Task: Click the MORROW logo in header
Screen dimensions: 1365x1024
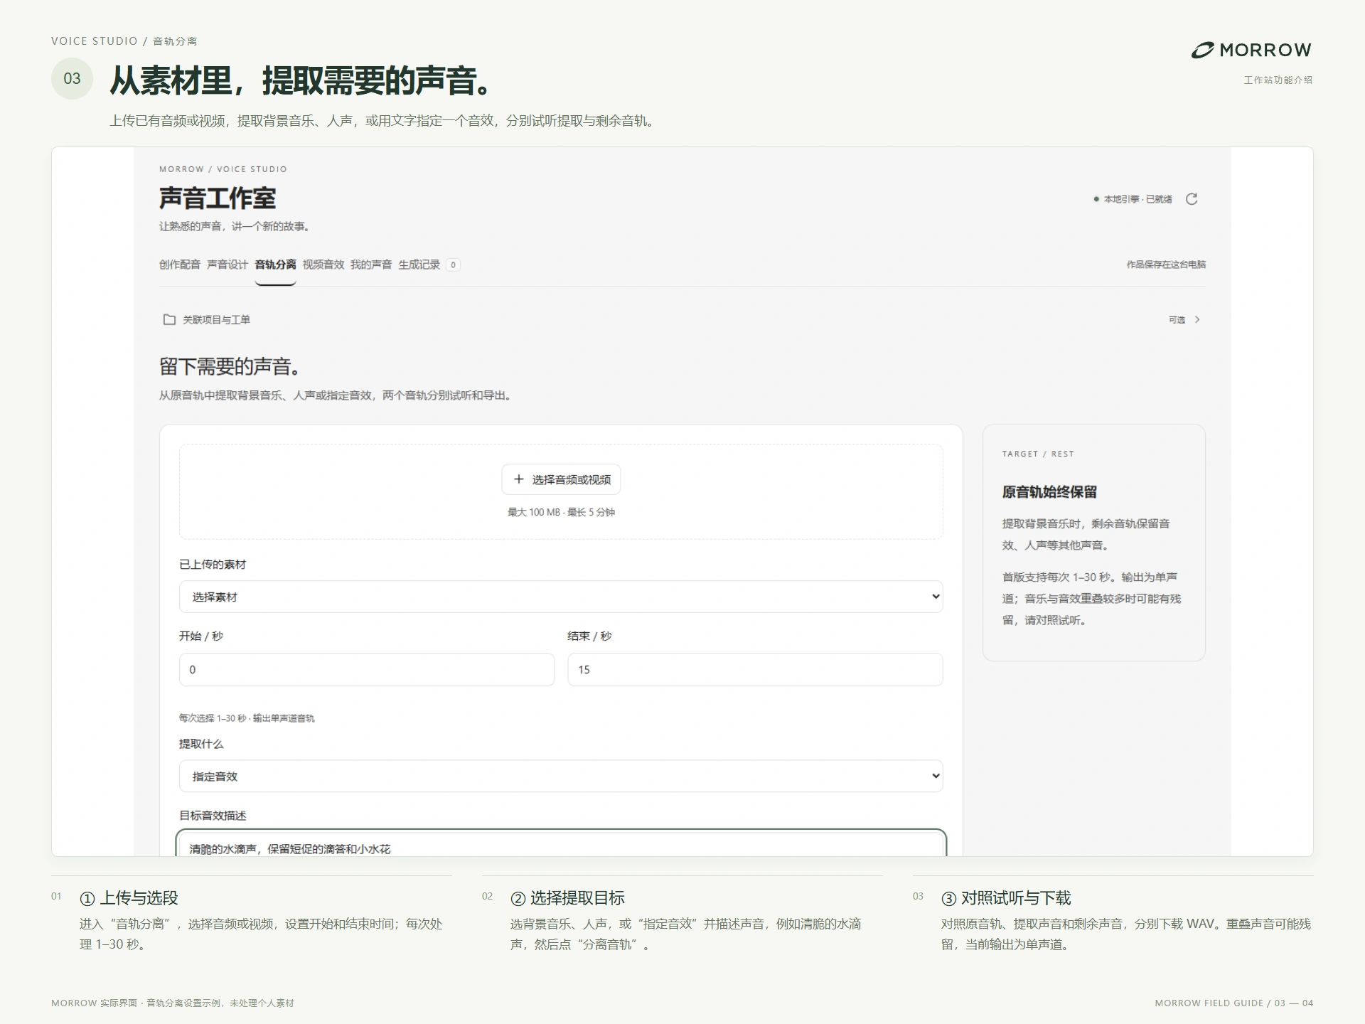Action: pyautogui.click(x=1251, y=50)
